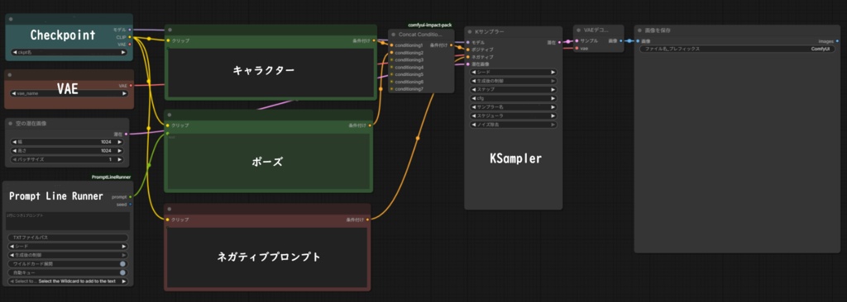Open 生成後の制御 selector in Prompt Line Runner
Screen dimensions: 847x302
(68, 255)
